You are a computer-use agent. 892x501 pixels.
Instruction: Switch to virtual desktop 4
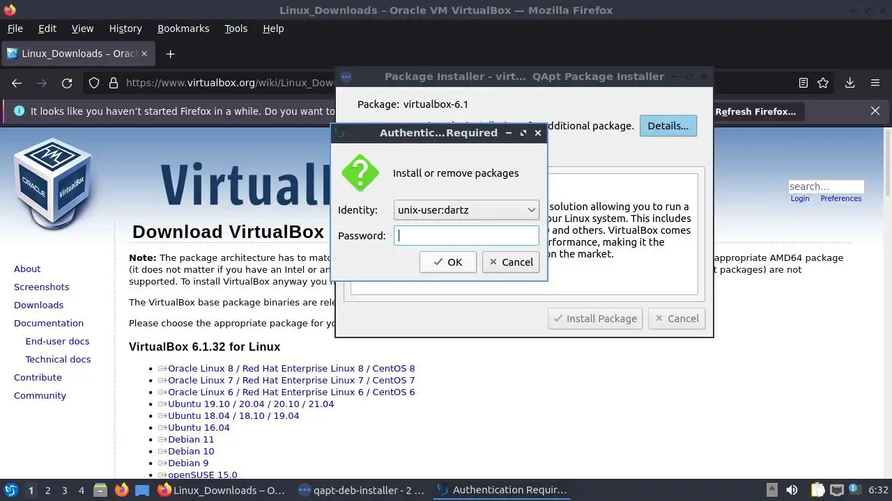pyautogui.click(x=81, y=490)
